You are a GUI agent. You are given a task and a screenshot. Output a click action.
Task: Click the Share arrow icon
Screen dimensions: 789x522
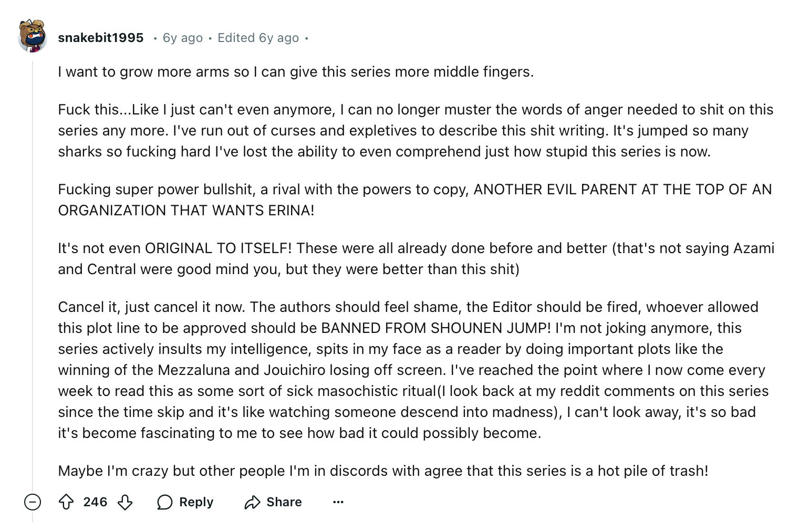(x=252, y=503)
